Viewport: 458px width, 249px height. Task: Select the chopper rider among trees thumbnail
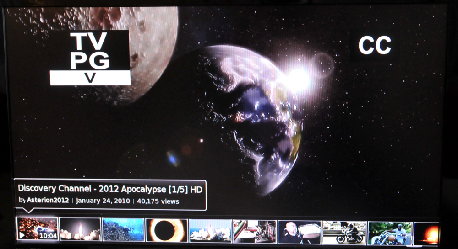[390, 233]
